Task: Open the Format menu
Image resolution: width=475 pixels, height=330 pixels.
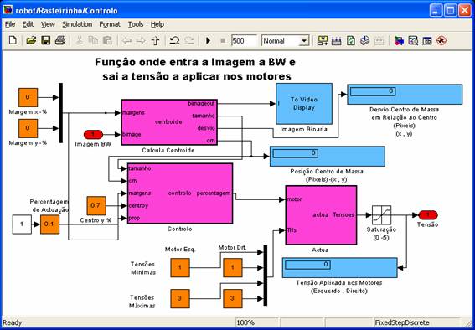Action: pos(110,24)
